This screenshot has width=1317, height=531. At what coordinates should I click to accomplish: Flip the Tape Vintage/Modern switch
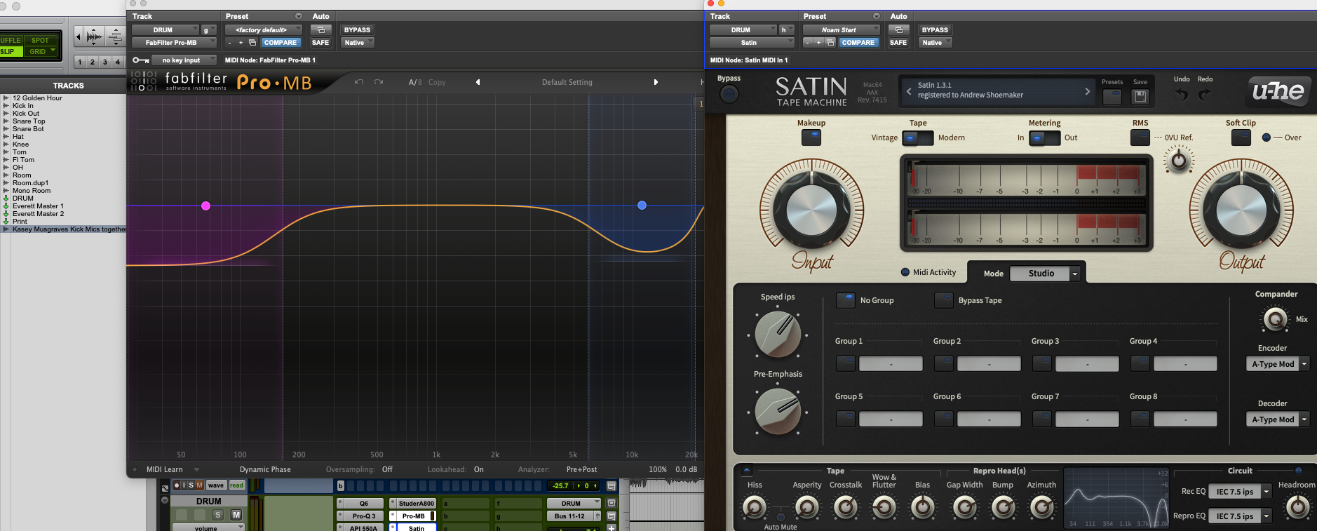point(917,137)
